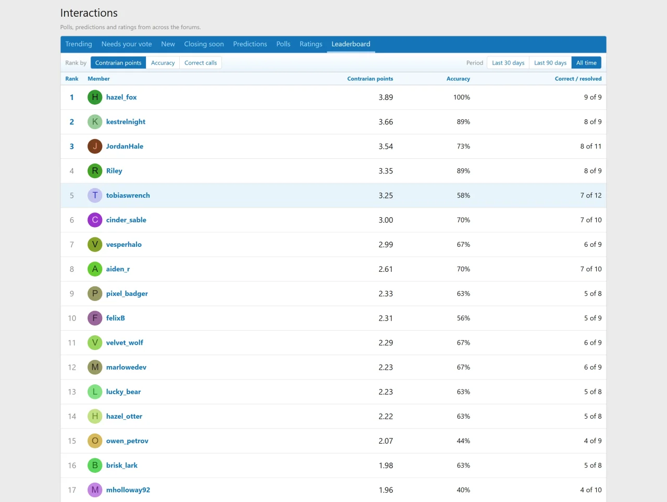Rank by Correct calls
667x502 pixels.
[x=201, y=62]
